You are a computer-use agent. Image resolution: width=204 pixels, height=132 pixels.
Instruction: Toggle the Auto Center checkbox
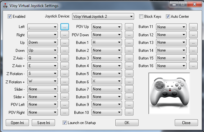168,17
